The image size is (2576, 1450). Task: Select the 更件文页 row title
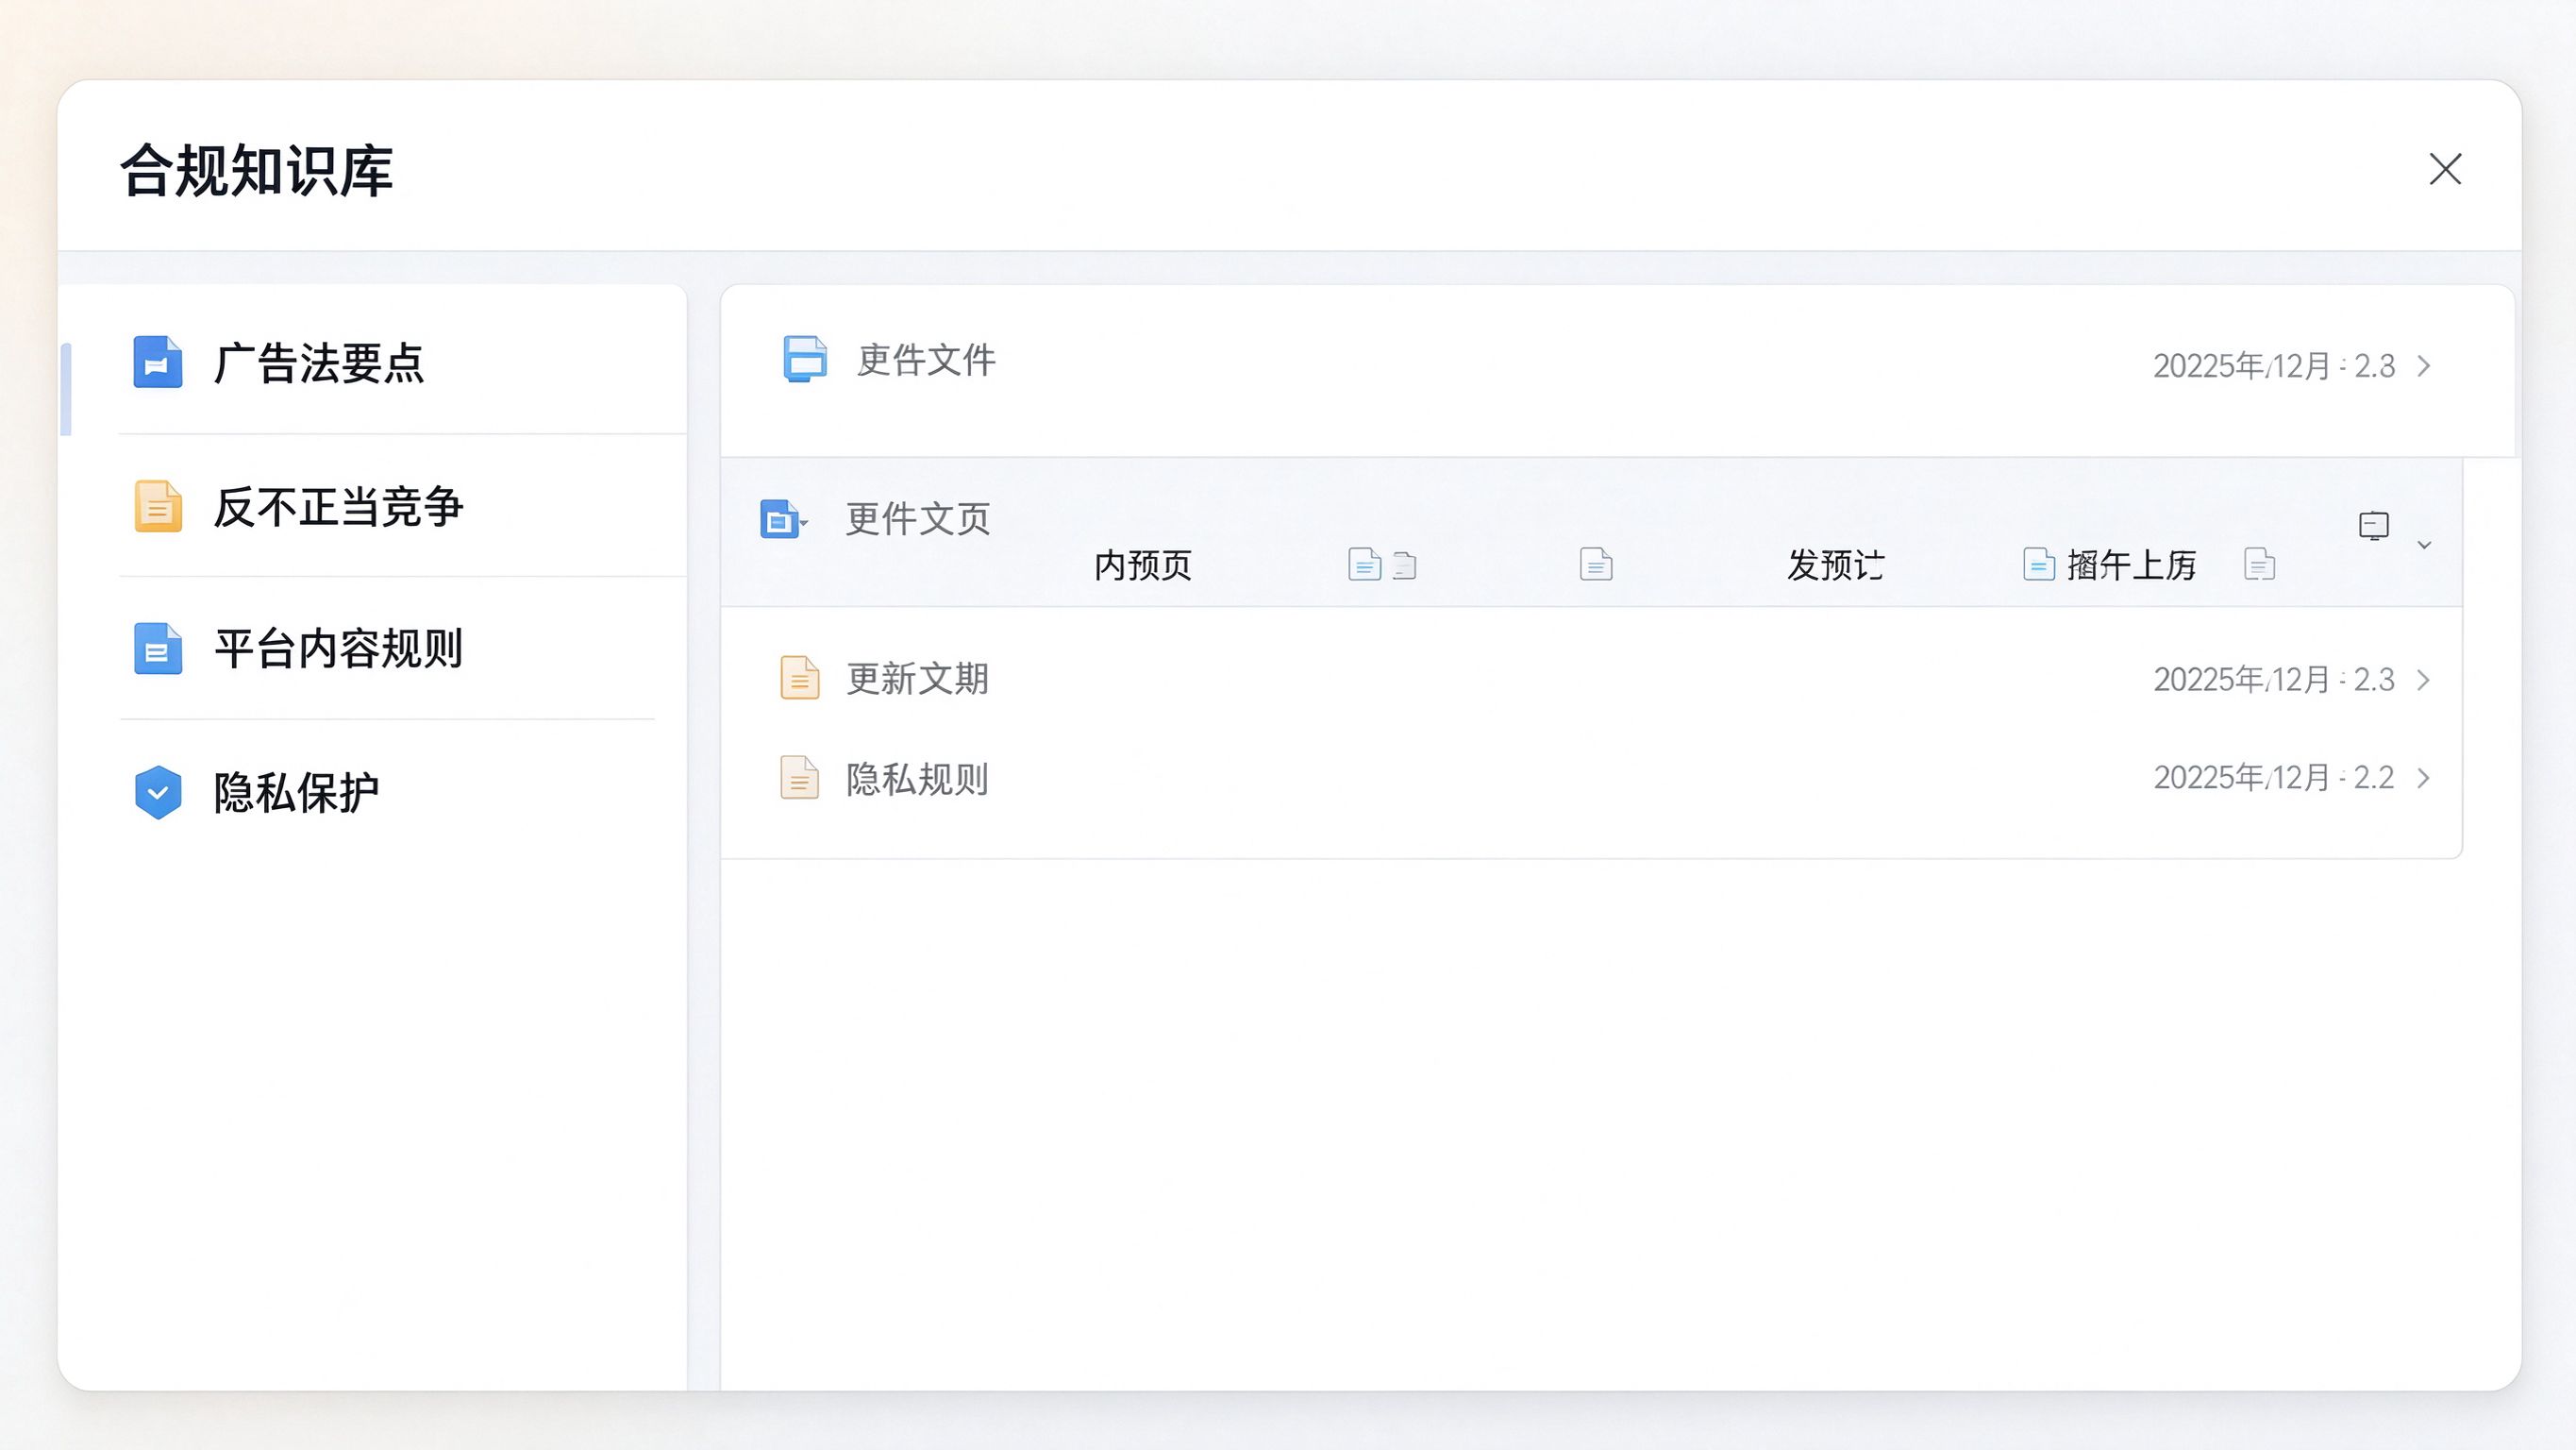click(x=917, y=519)
